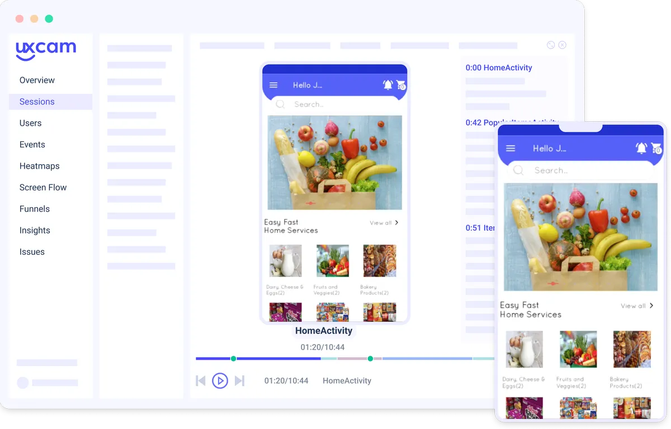Click View all in recorded phone
Viewport: 671px width, 429px height.
pyautogui.click(x=384, y=223)
